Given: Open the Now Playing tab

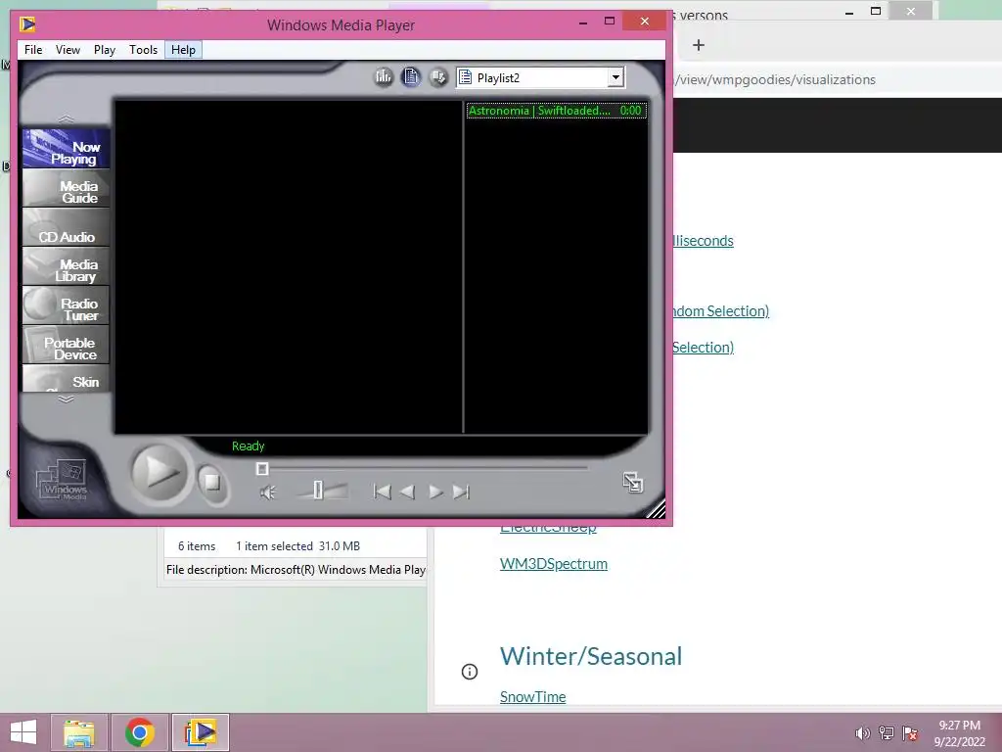Looking at the screenshot, I should click(x=66, y=149).
